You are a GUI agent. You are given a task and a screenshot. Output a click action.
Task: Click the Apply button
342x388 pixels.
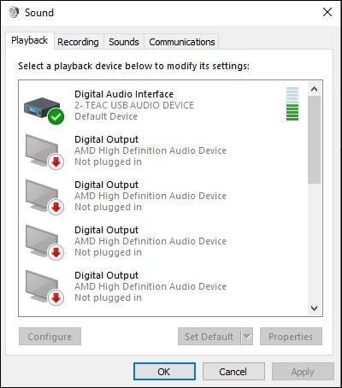tap(303, 372)
